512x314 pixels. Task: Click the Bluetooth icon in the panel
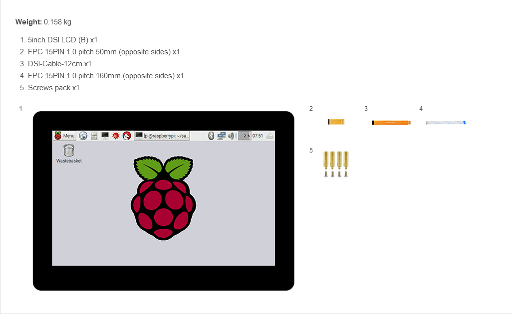click(x=211, y=136)
